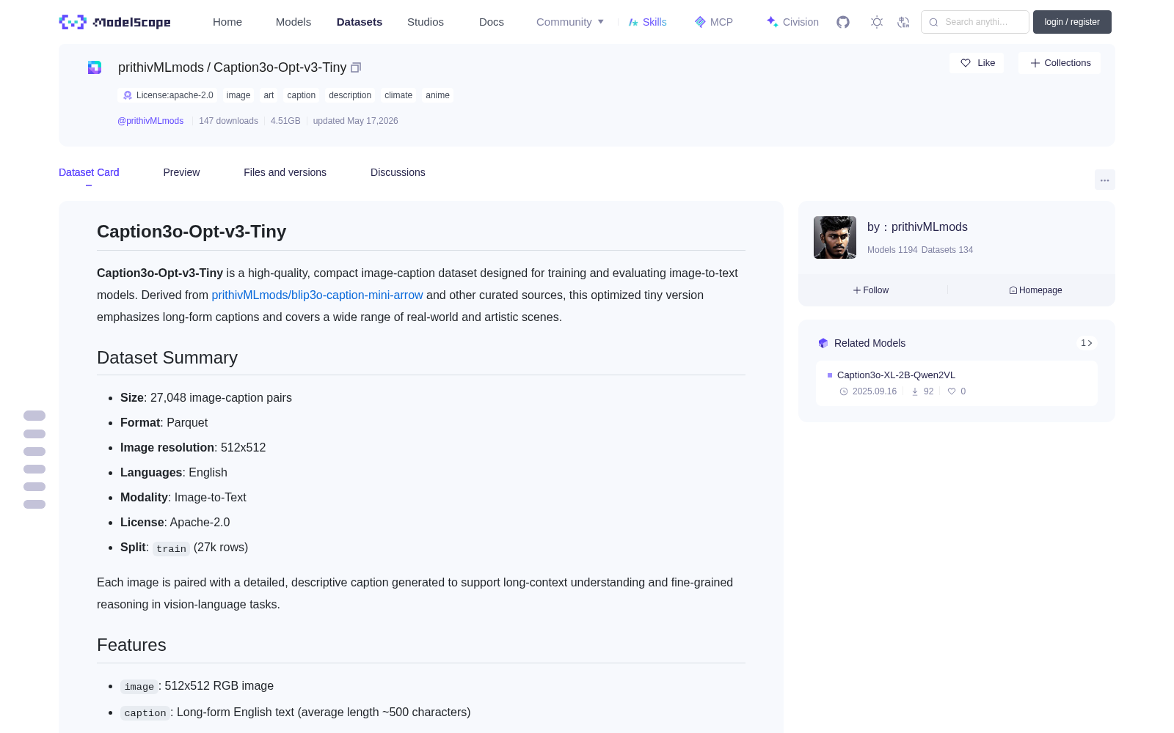Viewport: 1174px width, 733px height.
Task: Open the Studios nav item
Action: [x=426, y=22]
